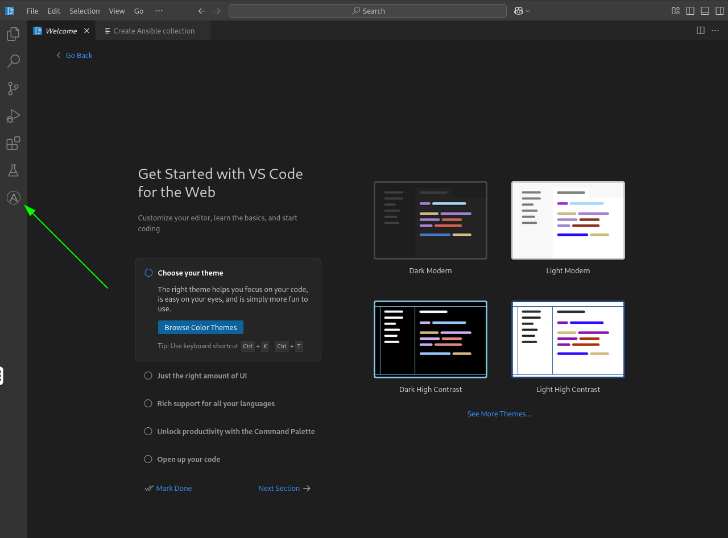Click the Mark Done link
The width and height of the screenshot is (728, 538).
(x=168, y=488)
